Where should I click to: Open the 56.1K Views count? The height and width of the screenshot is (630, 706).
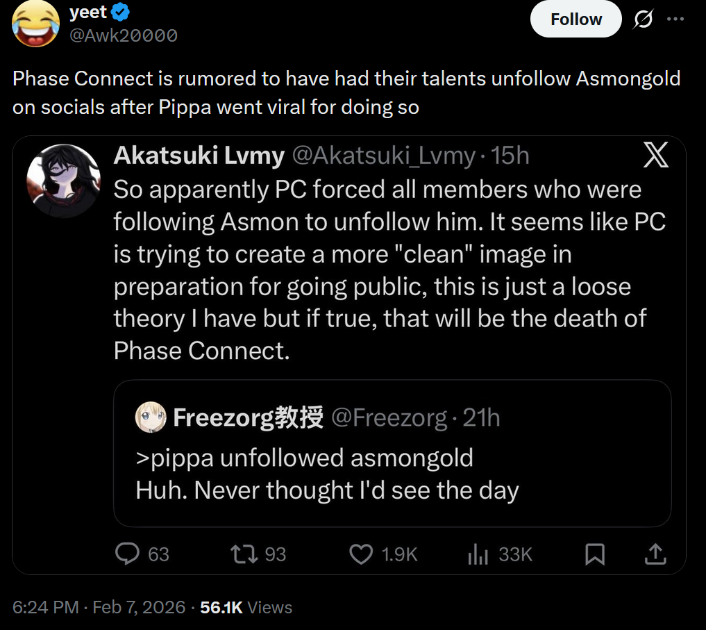click(246, 607)
